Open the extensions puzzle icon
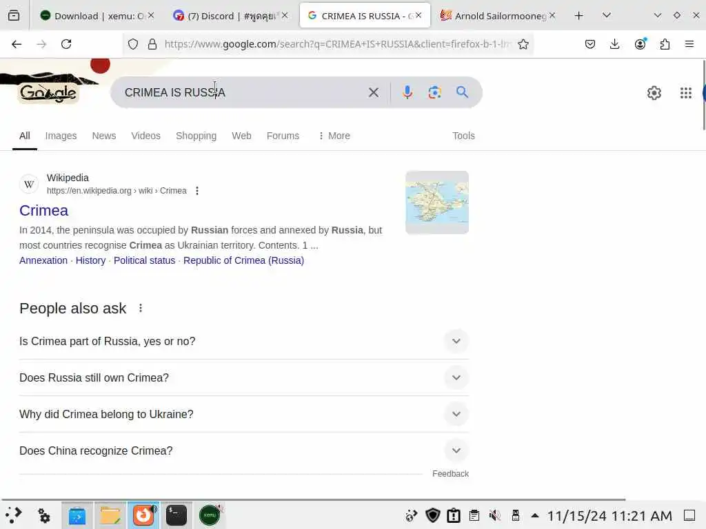Viewport: 706px width, 529px height. (x=665, y=44)
